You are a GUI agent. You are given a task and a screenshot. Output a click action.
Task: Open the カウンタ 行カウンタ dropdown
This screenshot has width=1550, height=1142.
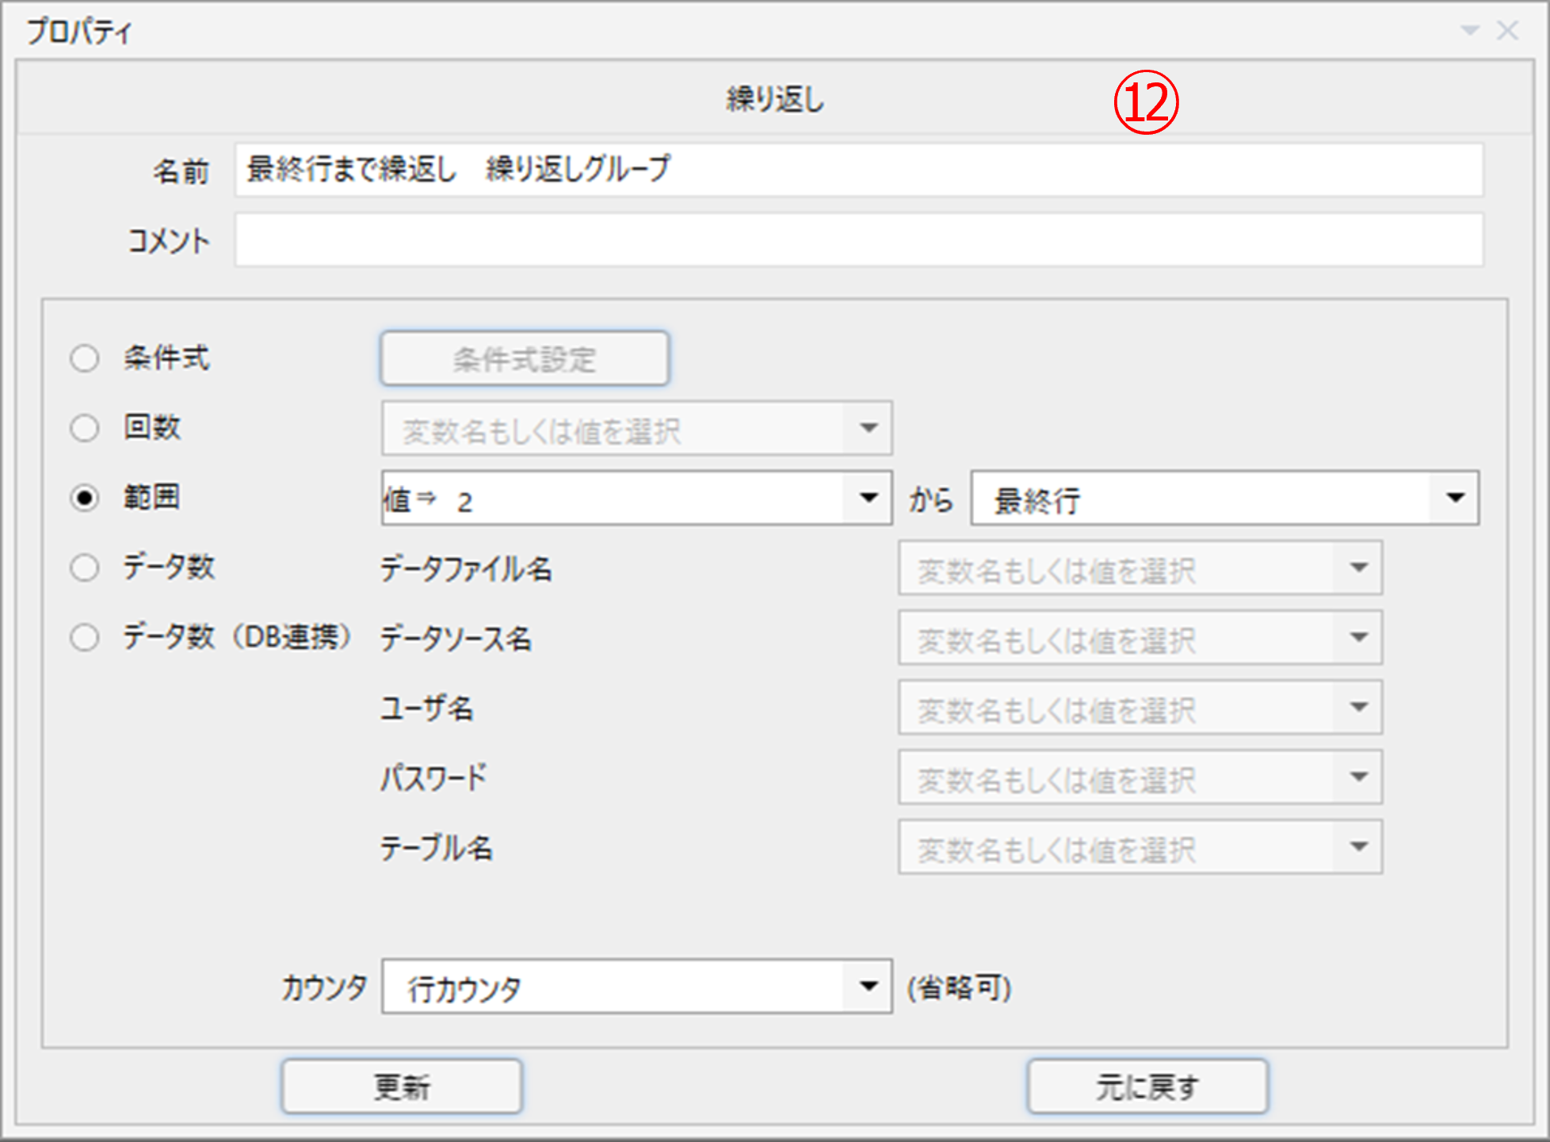coord(869,986)
